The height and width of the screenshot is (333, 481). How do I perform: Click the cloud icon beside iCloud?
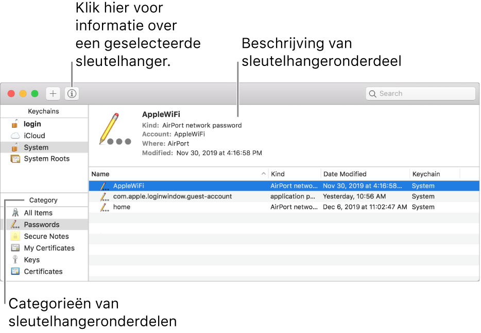[x=15, y=136]
